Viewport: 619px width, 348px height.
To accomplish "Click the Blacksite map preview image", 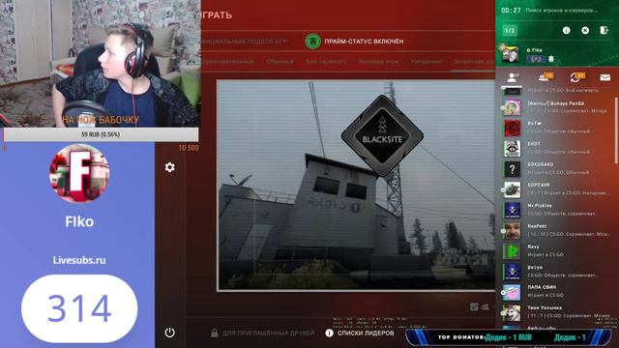I will (356, 186).
